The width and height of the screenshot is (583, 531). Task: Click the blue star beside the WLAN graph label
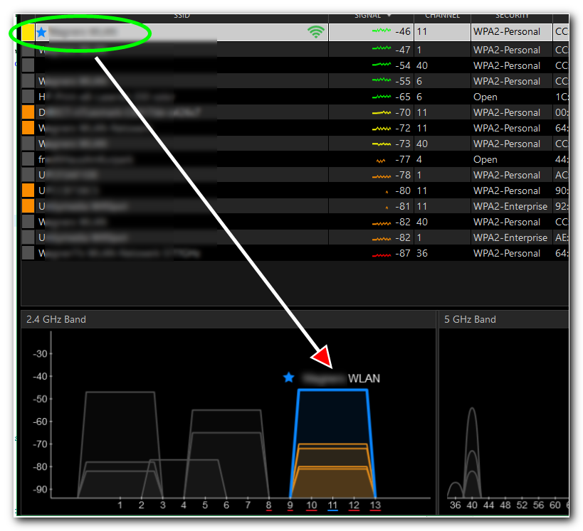tap(288, 377)
